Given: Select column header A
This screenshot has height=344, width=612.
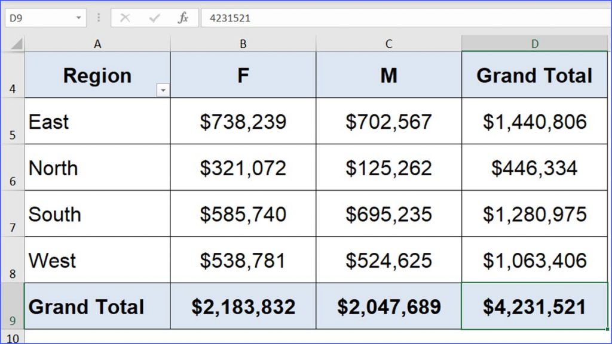Looking at the screenshot, I should point(97,44).
